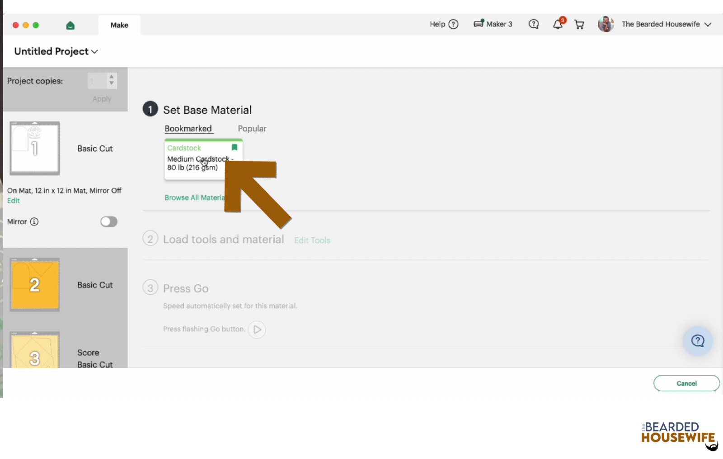Screen dimensions: 723x459
Task: Click the profile avatar picture
Action: (606, 24)
